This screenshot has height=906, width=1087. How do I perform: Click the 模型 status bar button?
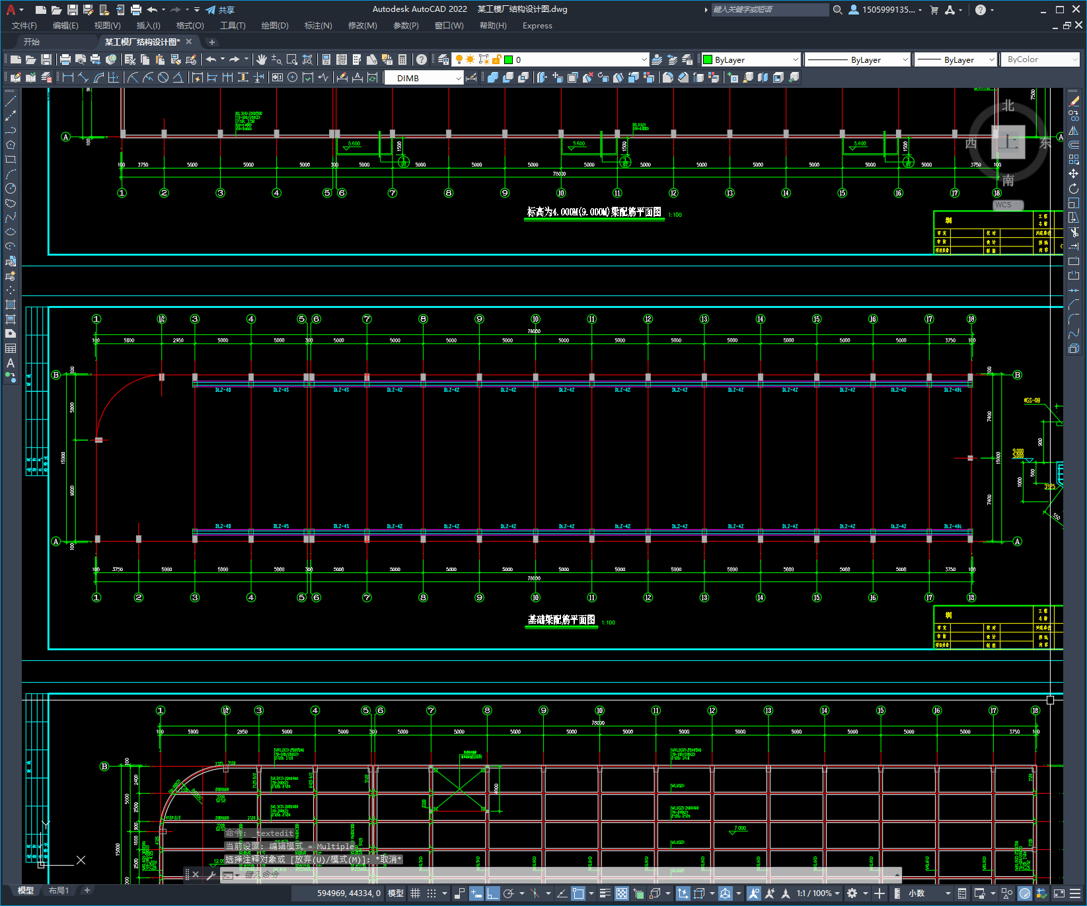pyautogui.click(x=395, y=893)
